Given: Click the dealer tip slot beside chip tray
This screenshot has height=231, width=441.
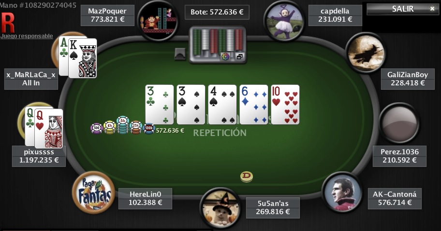Looking at the screenshot, I should [x=180, y=54].
